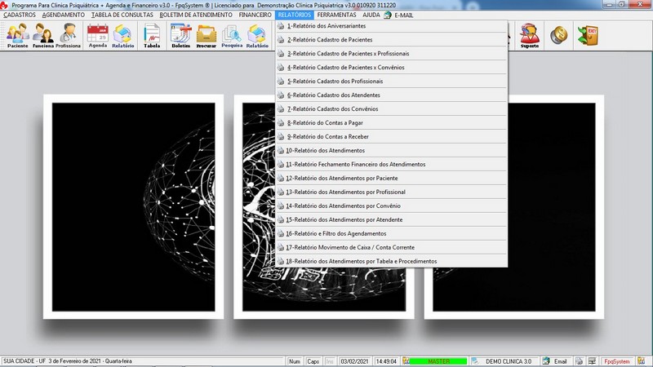This screenshot has height=367, width=653.
Task: Open the Pesquisa magnifier icon
Action: [232, 35]
